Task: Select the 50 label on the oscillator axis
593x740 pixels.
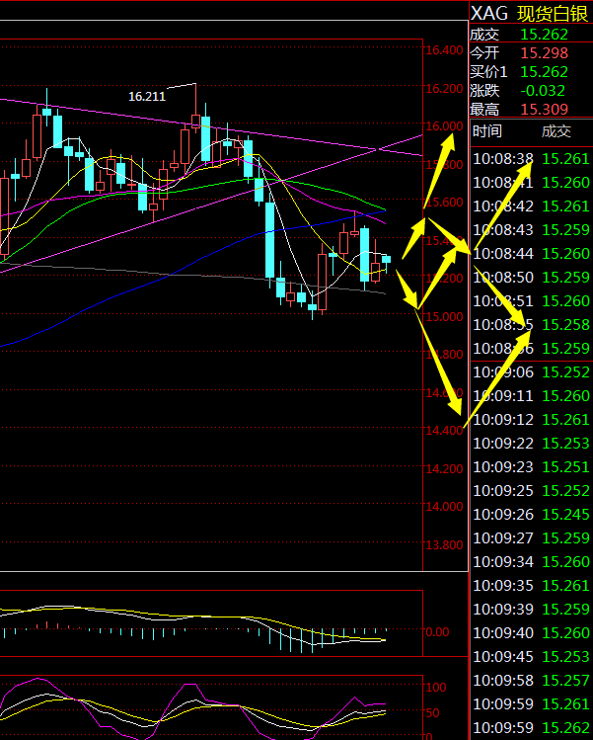Action: [433, 712]
